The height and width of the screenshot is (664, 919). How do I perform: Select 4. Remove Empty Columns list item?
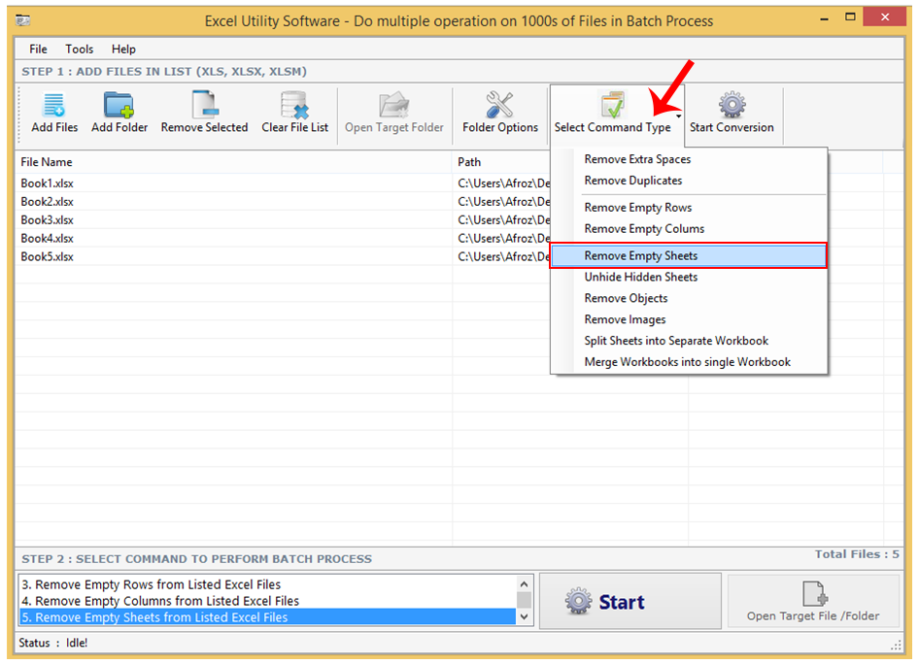pos(267,601)
